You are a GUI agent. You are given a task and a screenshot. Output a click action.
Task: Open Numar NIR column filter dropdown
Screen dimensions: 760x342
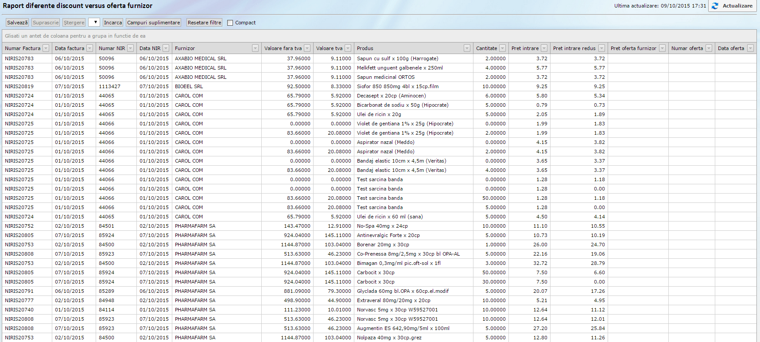[x=130, y=48]
